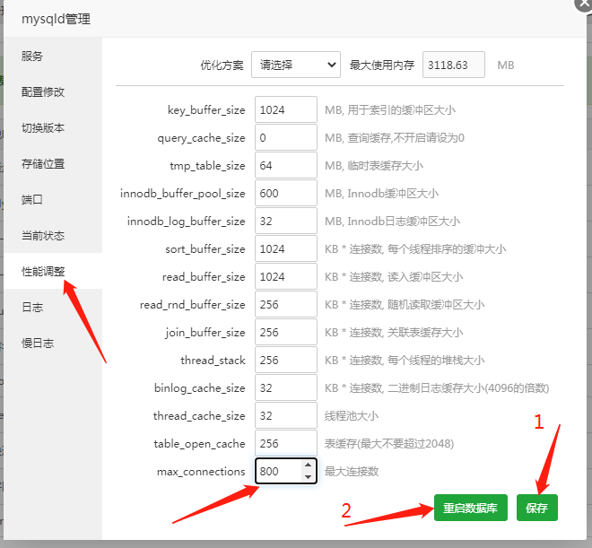Click the max_connections decrement arrow

tap(309, 477)
